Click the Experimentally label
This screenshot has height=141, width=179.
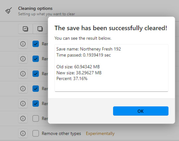coord(100,133)
